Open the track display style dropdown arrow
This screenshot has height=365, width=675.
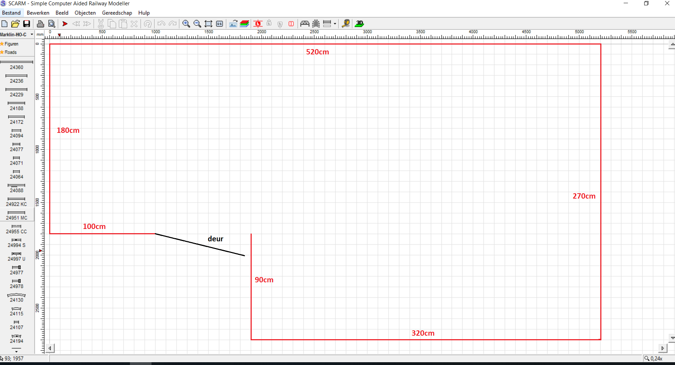pyautogui.click(x=335, y=24)
